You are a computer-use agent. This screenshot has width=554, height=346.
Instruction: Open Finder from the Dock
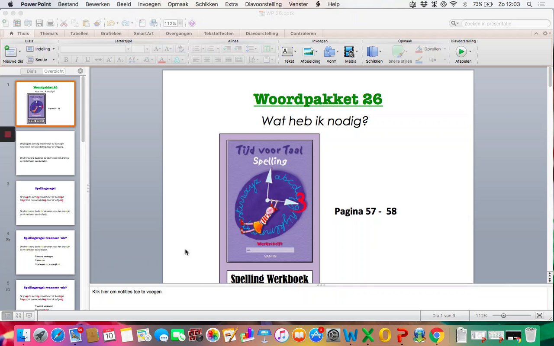click(23, 335)
